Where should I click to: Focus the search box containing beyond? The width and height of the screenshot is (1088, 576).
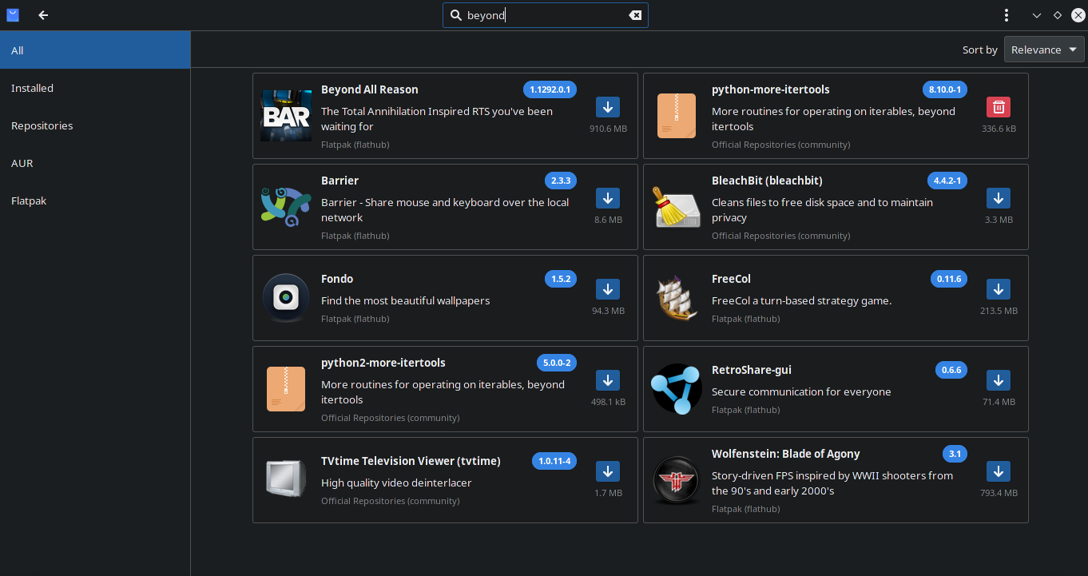pos(546,15)
